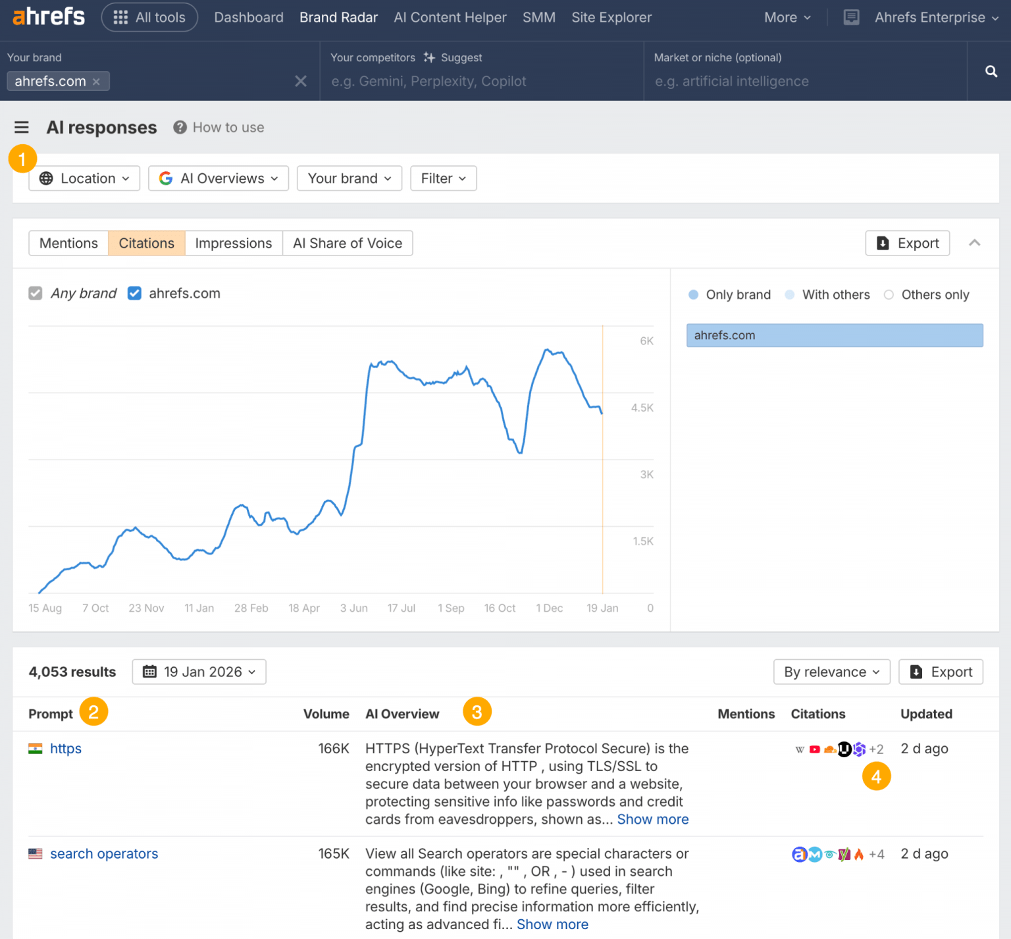Image resolution: width=1011 pixels, height=939 pixels.
Task: Open search with the magnifier icon
Action: tap(991, 71)
